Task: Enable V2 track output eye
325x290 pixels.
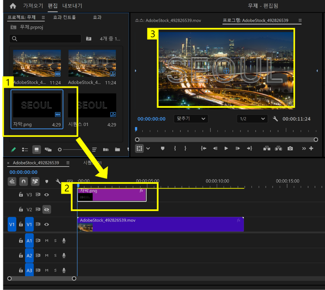Action: click(47, 209)
